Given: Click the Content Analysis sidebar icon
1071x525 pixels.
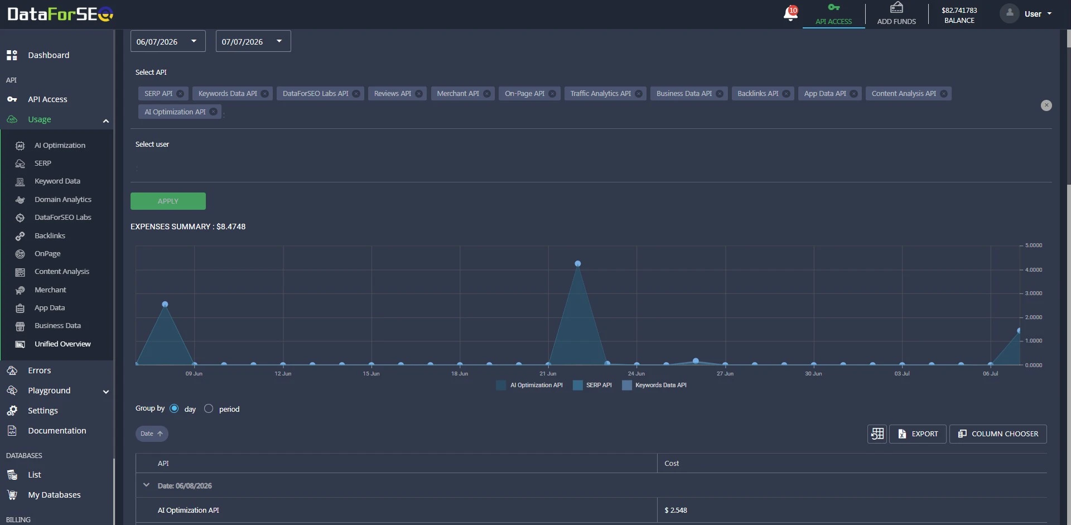Looking at the screenshot, I should click(20, 272).
